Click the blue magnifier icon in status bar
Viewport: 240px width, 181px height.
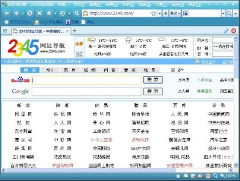215,176
